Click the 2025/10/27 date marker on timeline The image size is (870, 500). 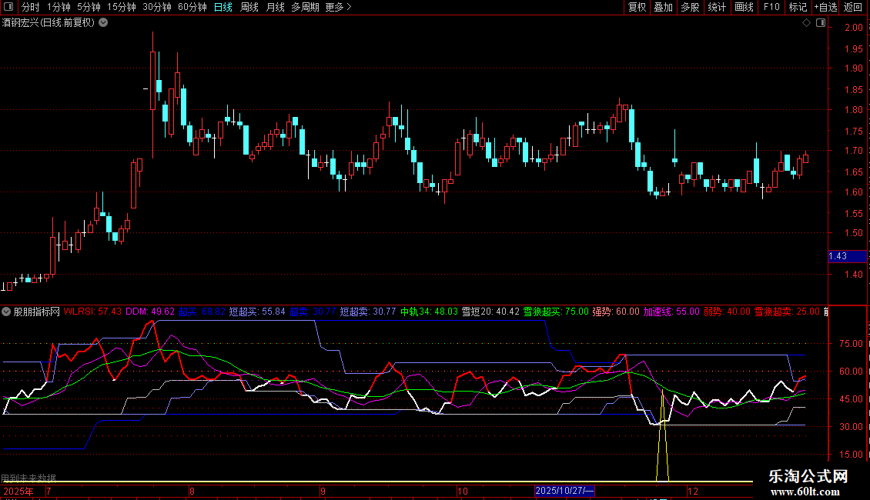pos(564,491)
